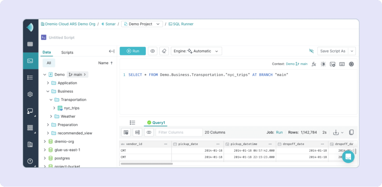
Task: Open Dremio Cloud ARS Demo Org breadcrumb
Action: (68, 24)
